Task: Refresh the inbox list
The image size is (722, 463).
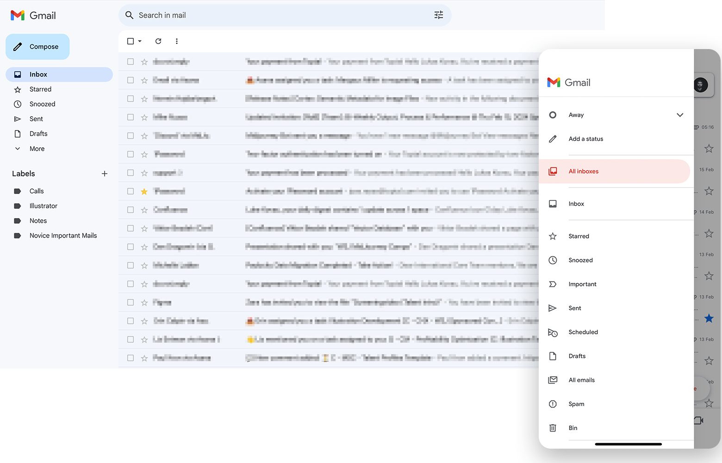Action: pyautogui.click(x=158, y=41)
